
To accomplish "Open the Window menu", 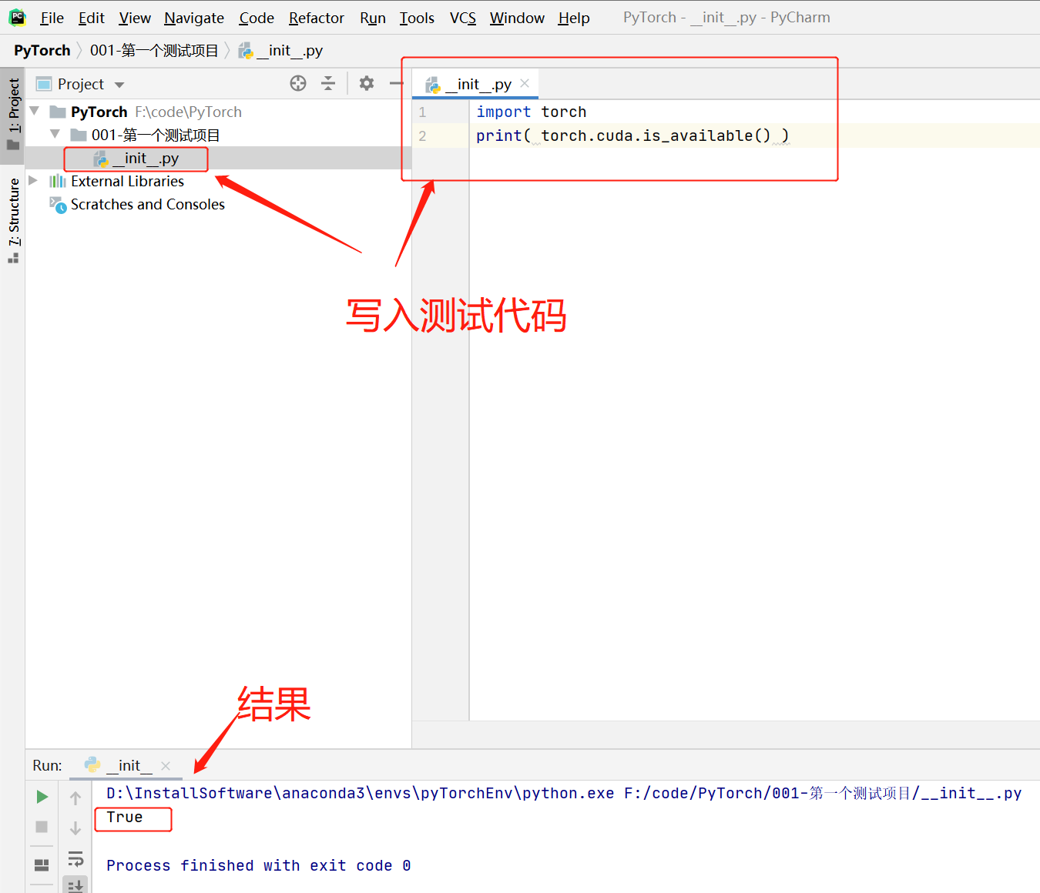I will [x=517, y=18].
